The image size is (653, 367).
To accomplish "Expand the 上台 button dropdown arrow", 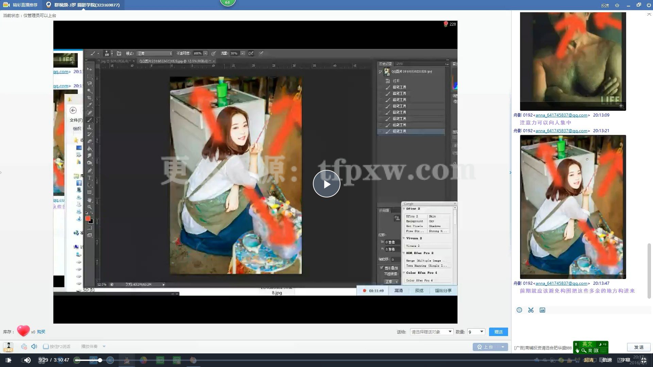I will [x=503, y=347].
